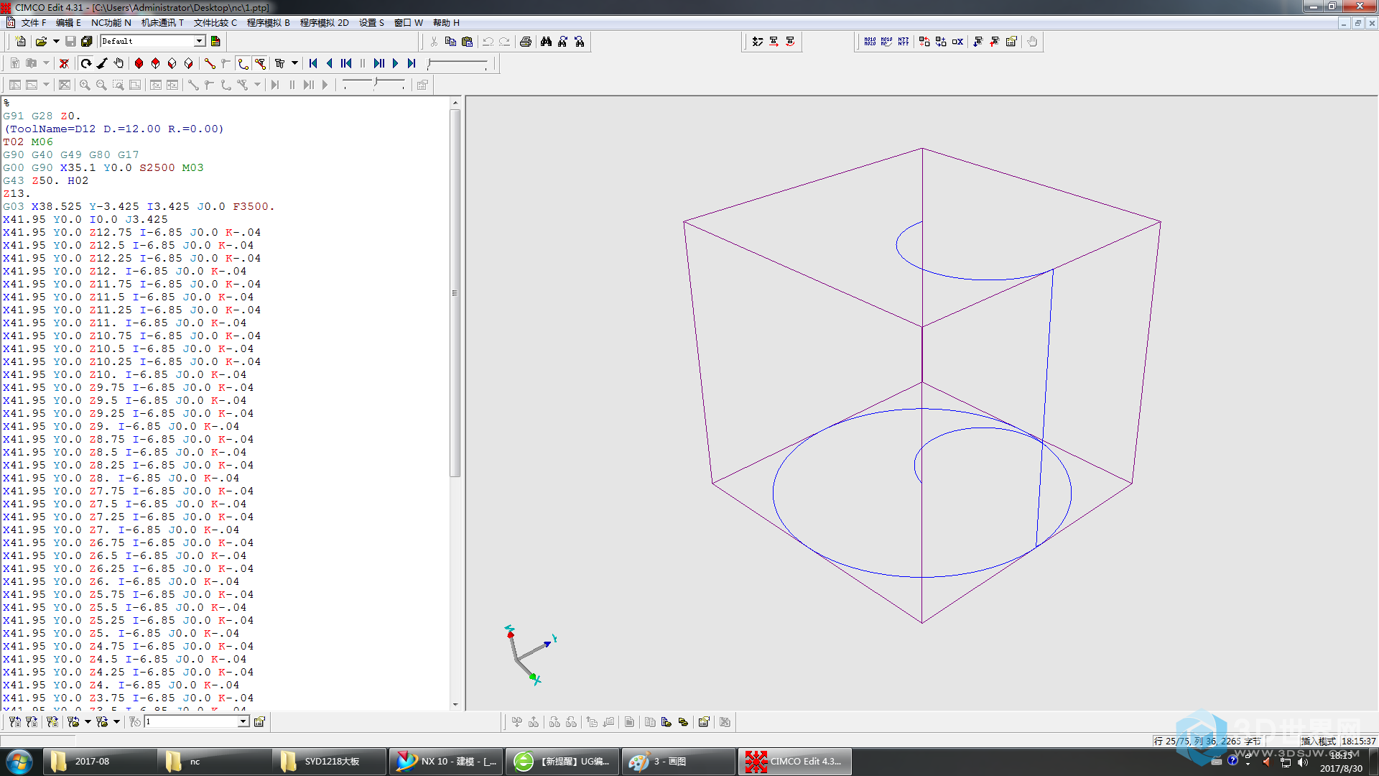The height and width of the screenshot is (776, 1379).
Task: Click the Paste clipboard icon
Action: point(467,42)
